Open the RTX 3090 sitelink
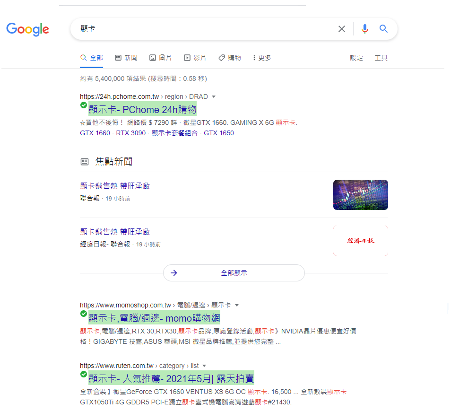This screenshot has width=459, height=420. 131,133
